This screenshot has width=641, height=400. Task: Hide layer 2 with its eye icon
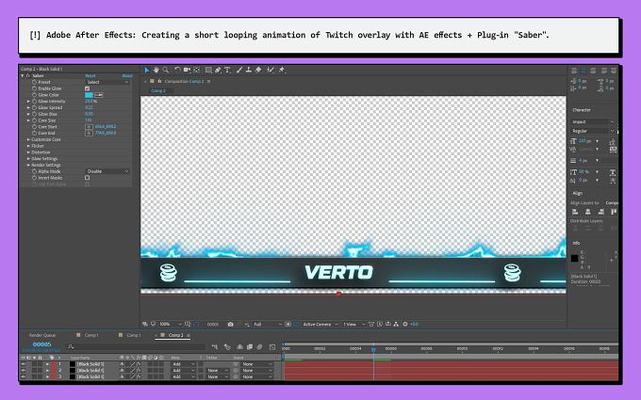pyautogui.click(x=24, y=371)
